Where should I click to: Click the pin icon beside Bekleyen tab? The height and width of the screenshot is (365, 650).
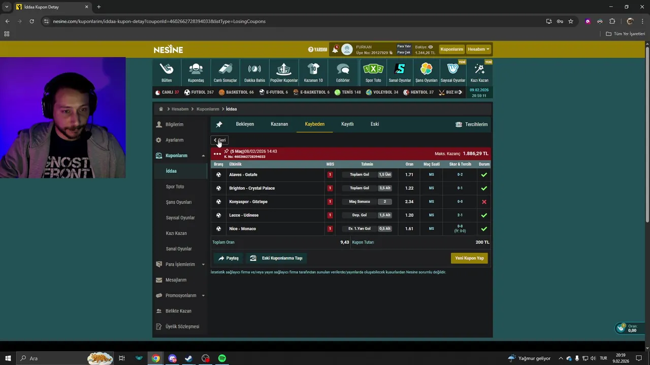tap(219, 124)
